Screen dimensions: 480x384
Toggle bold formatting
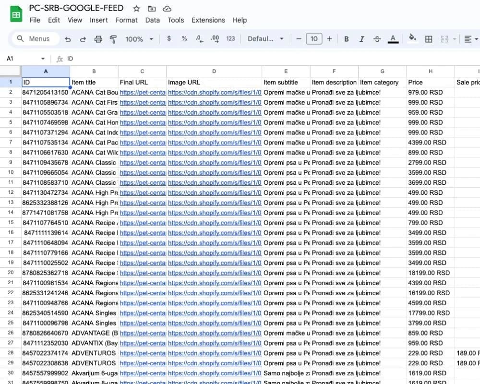coord(347,39)
